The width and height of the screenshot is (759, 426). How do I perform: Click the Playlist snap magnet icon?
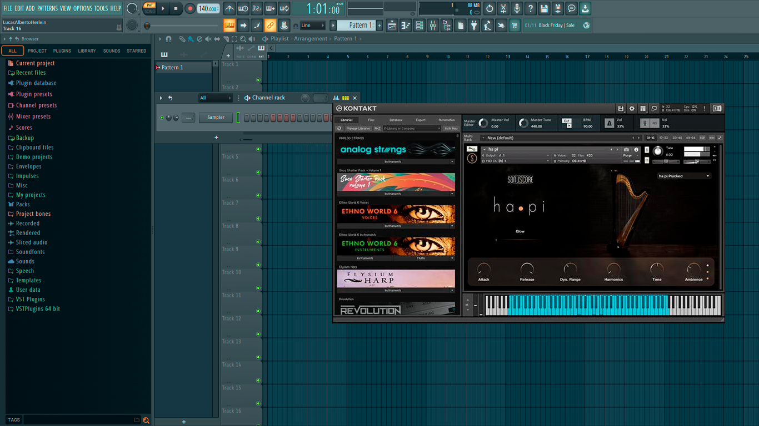168,39
